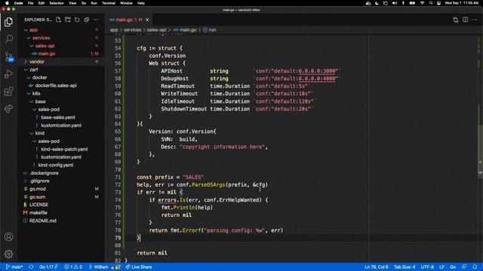Click New Folder icon in Explorer header
The image size is (483, 271).
[x=68, y=20]
